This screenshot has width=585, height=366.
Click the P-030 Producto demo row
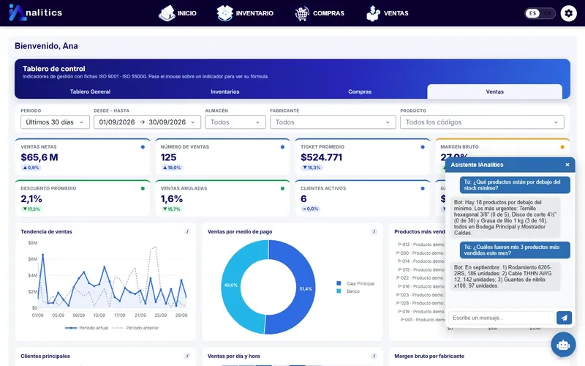tap(420, 253)
